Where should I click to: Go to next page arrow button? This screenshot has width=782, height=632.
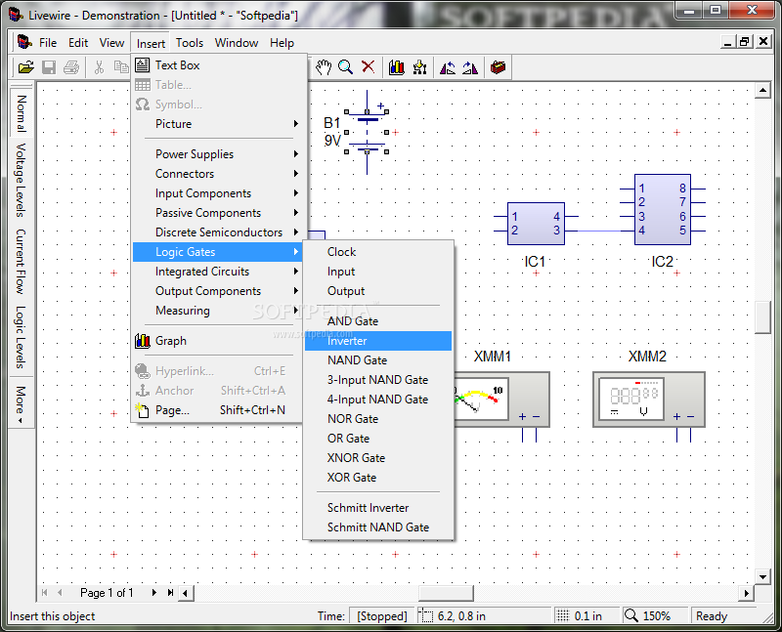(154, 593)
